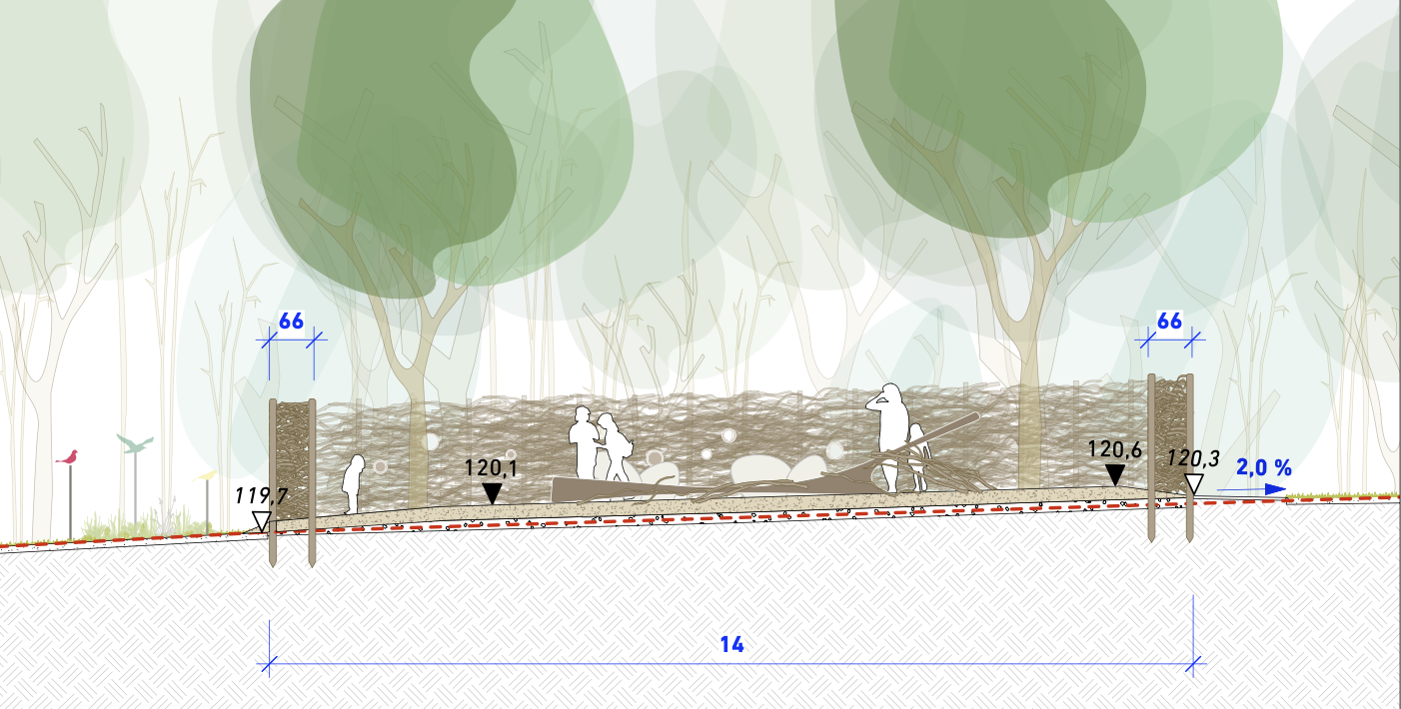Select the 120,3 elevation value
The height and width of the screenshot is (709, 1401).
pos(1191,458)
